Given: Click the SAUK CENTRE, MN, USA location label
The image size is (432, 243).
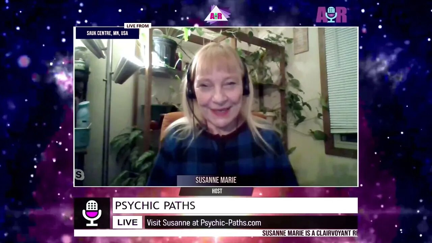Looking at the screenshot, I should point(107,33).
